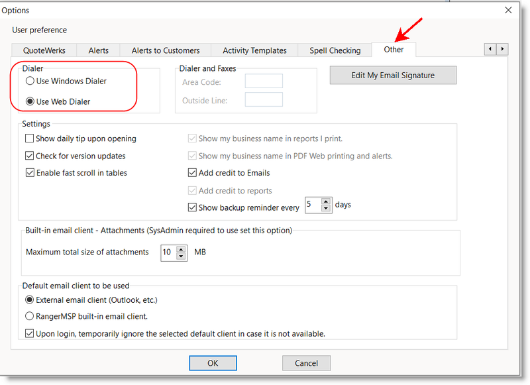Screen dimensions: 530x385
Task: Switch to the QuoteWerks tab
Action: [44, 50]
